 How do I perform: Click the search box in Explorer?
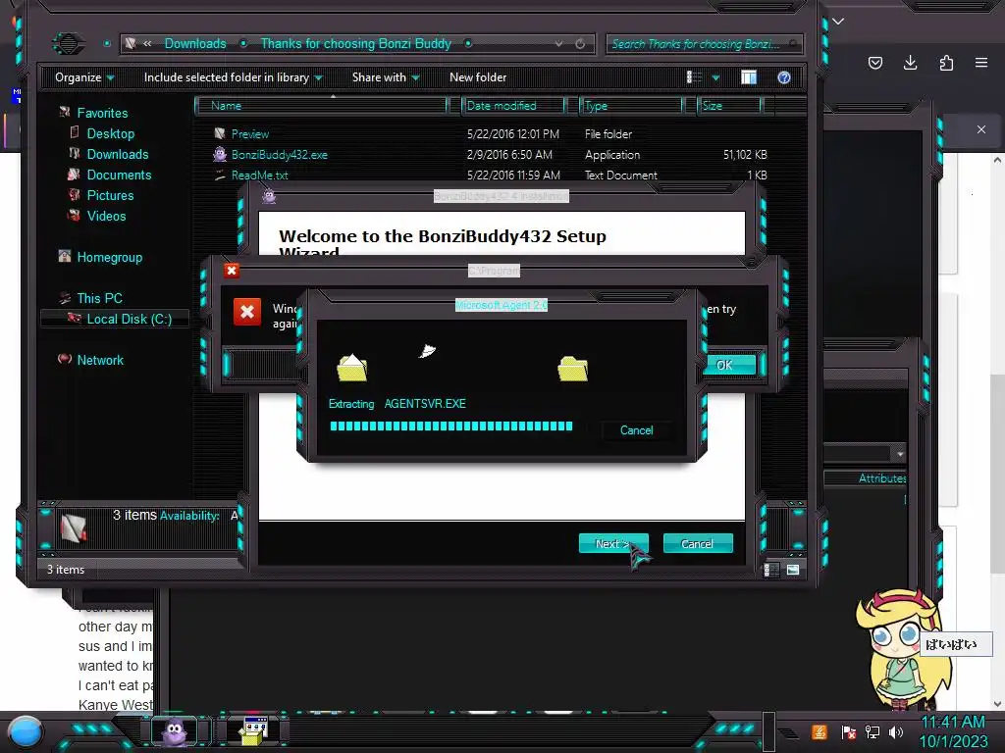point(703,43)
